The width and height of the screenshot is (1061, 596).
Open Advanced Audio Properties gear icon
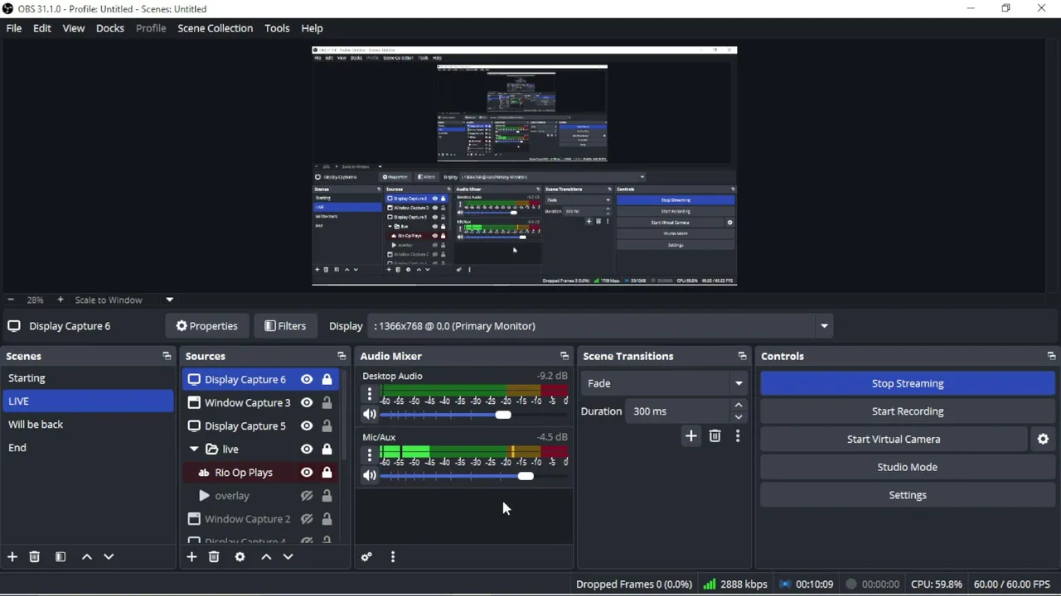(x=366, y=557)
